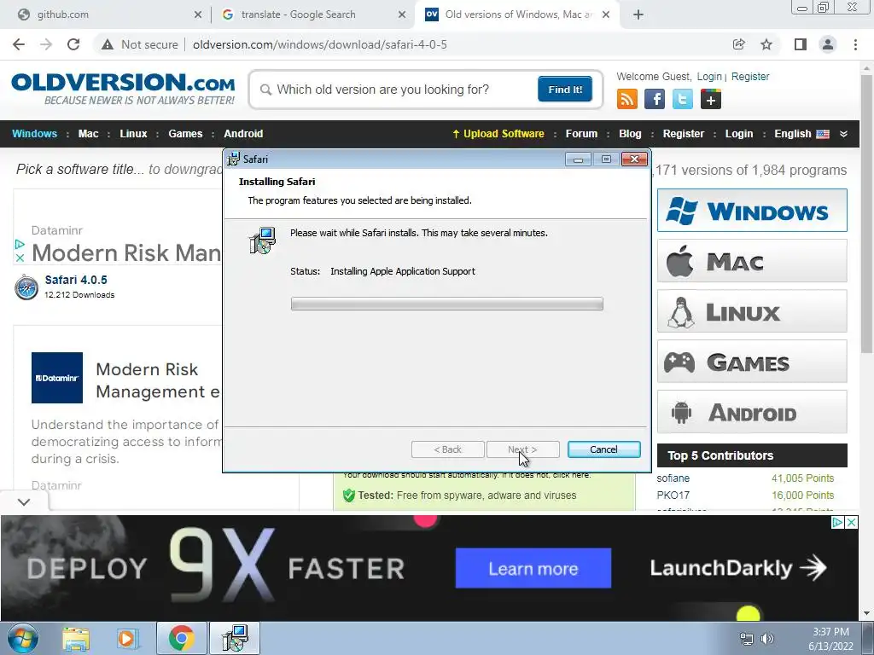Open the large GAMES category button
This screenshot has width=874, height=655.
pos(752,362)
